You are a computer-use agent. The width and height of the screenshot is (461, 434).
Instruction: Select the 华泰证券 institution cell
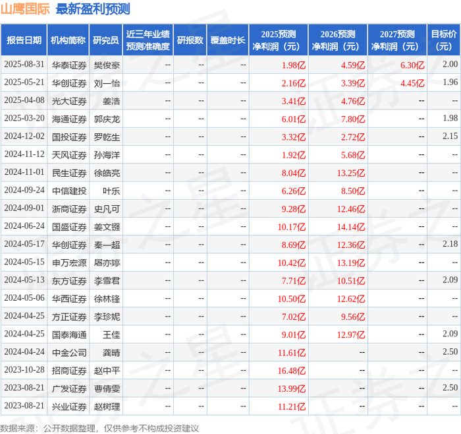[x=69, y=65]
